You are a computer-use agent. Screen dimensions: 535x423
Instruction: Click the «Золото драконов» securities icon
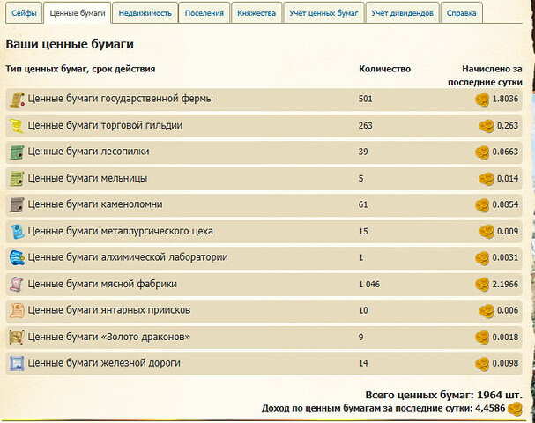pos(17,338)
